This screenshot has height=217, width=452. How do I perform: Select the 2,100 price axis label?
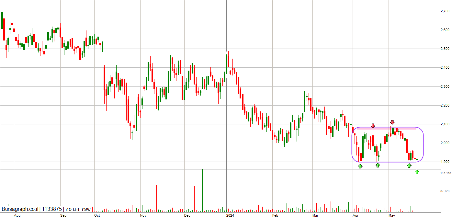(x=445, y=124)
